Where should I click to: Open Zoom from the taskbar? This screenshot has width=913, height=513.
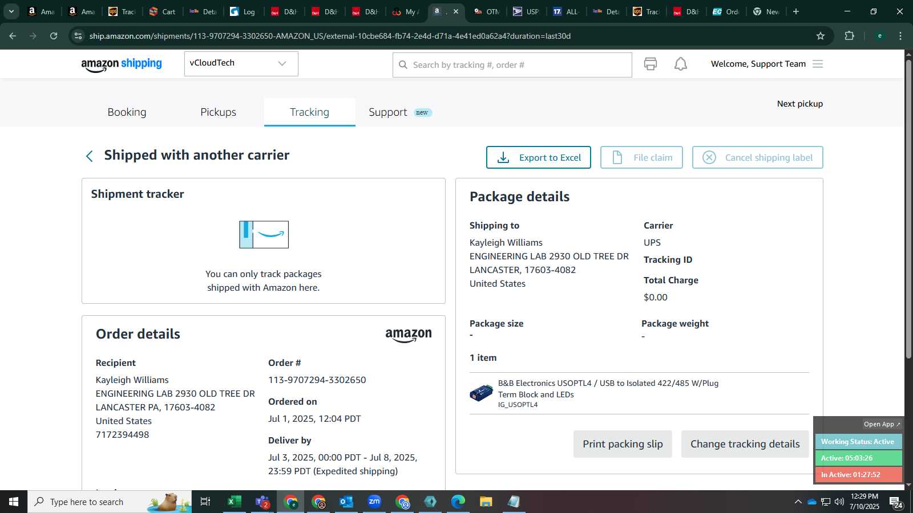click(374, 502)
